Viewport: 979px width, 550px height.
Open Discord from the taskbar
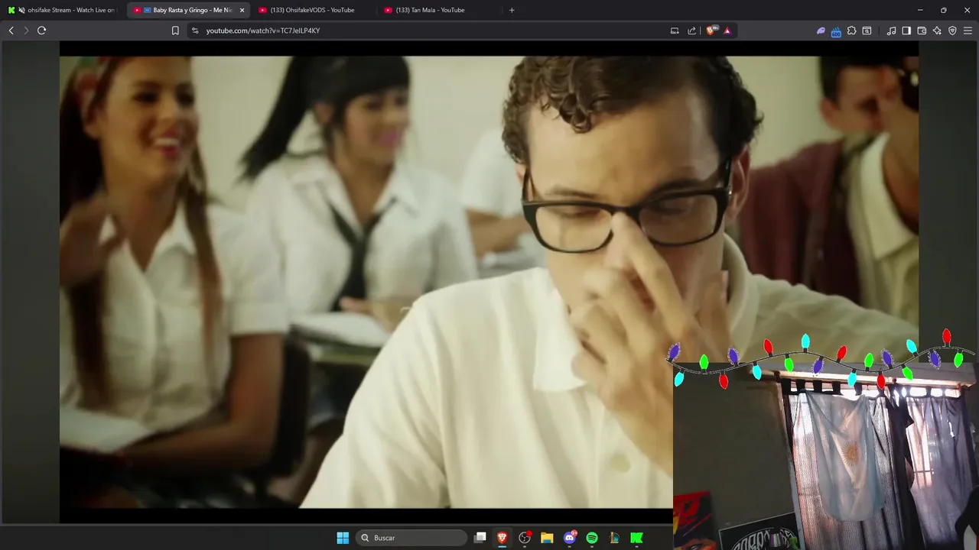570,538
